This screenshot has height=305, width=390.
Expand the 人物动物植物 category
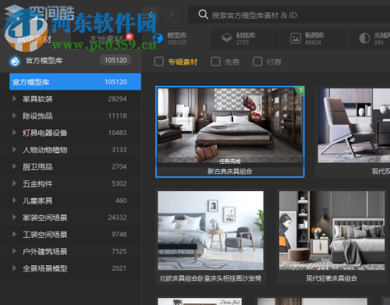click(x=14, y=150)
